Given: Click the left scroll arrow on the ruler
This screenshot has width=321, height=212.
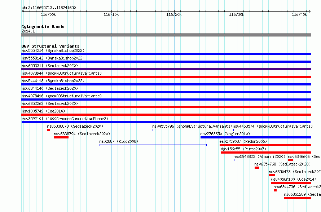Looking at the screenshot, I should point(22,12).
